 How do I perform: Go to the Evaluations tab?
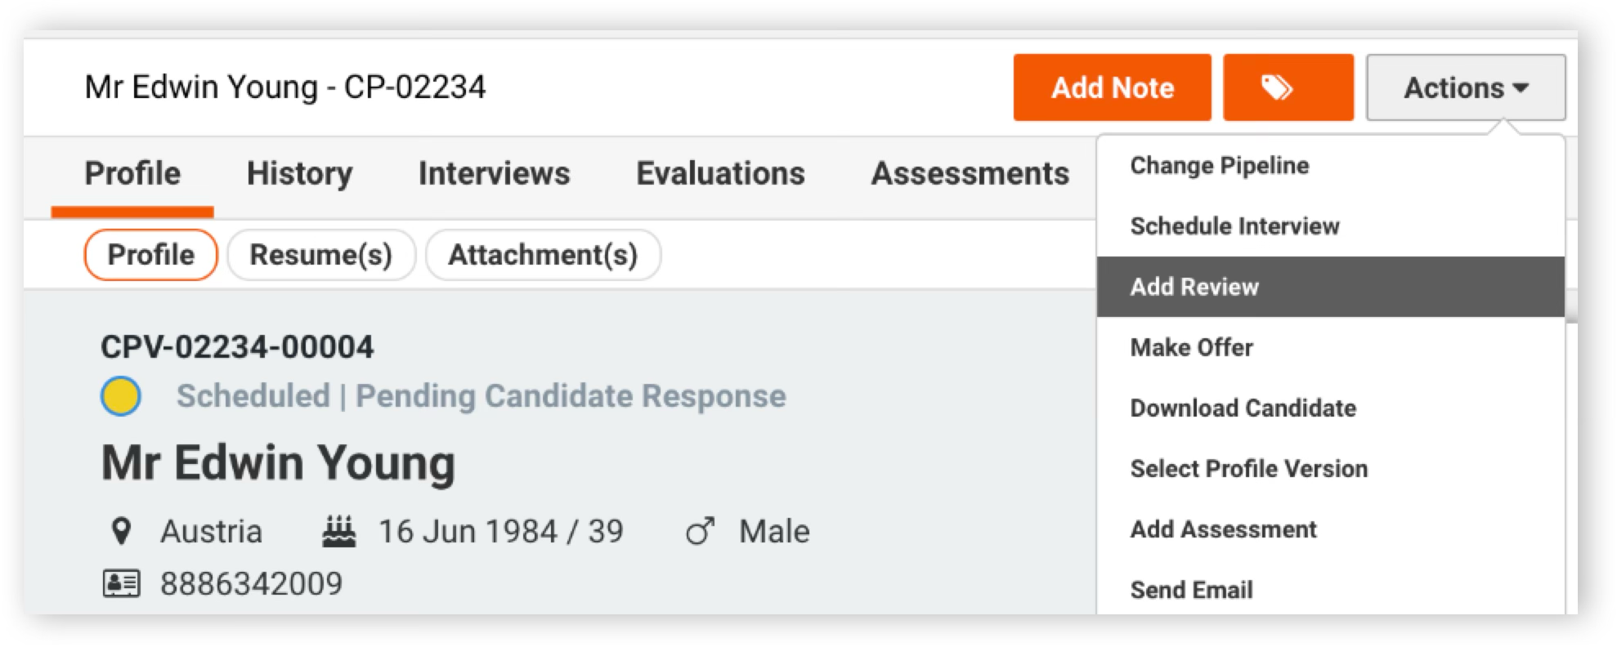[x=720, y=173]
